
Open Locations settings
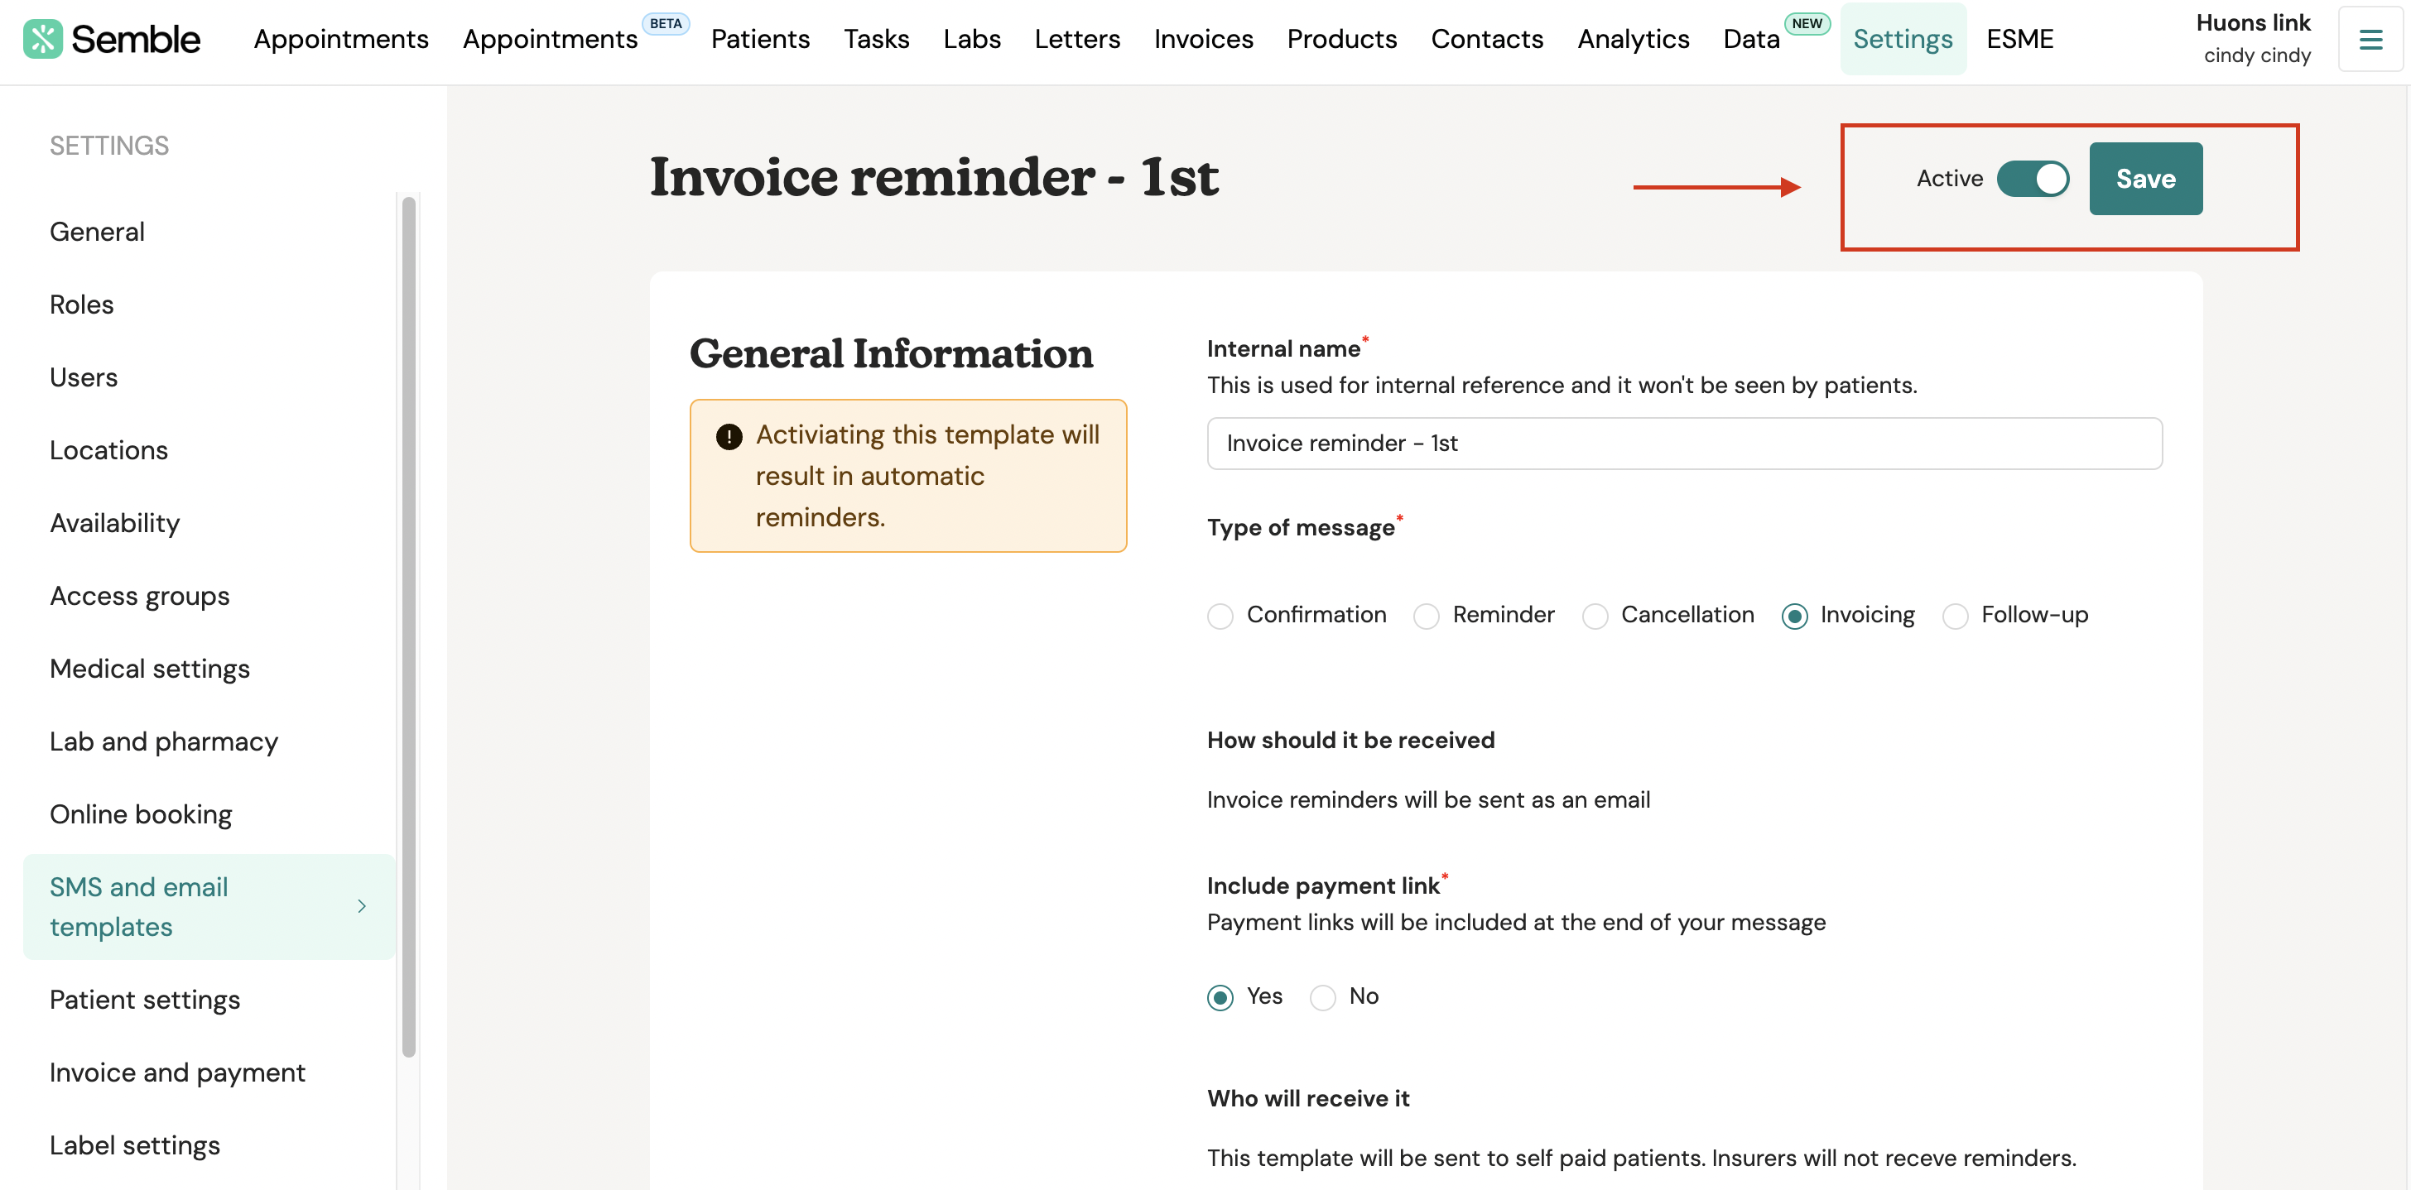click(x=108, y=451)
